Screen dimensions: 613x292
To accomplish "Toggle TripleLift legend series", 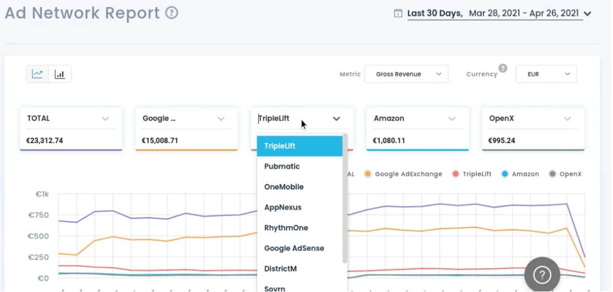I will click(x=472, y=174).
